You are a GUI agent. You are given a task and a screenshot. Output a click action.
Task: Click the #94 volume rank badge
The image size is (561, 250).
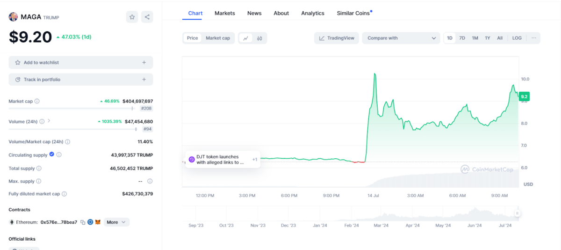[x=148, y=129]
